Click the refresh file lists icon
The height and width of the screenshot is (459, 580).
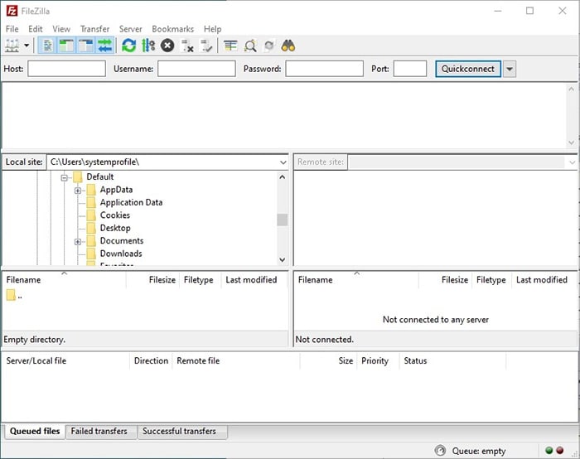[128, 46]
